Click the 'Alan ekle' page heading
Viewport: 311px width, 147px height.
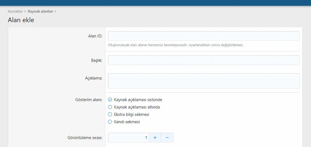pos(21,20)
